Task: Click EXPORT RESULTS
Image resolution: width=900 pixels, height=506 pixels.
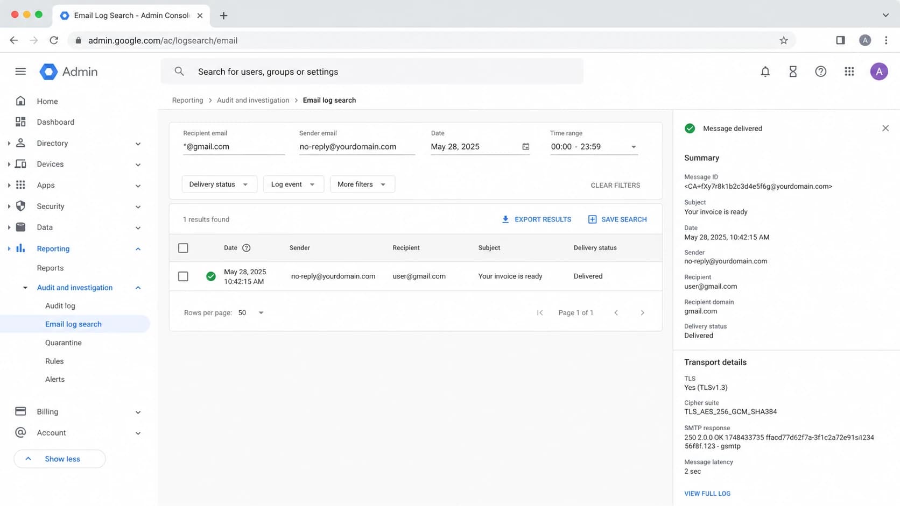Action: point(536,219)
